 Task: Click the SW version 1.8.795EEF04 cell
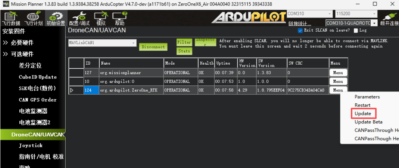(271, 90)
